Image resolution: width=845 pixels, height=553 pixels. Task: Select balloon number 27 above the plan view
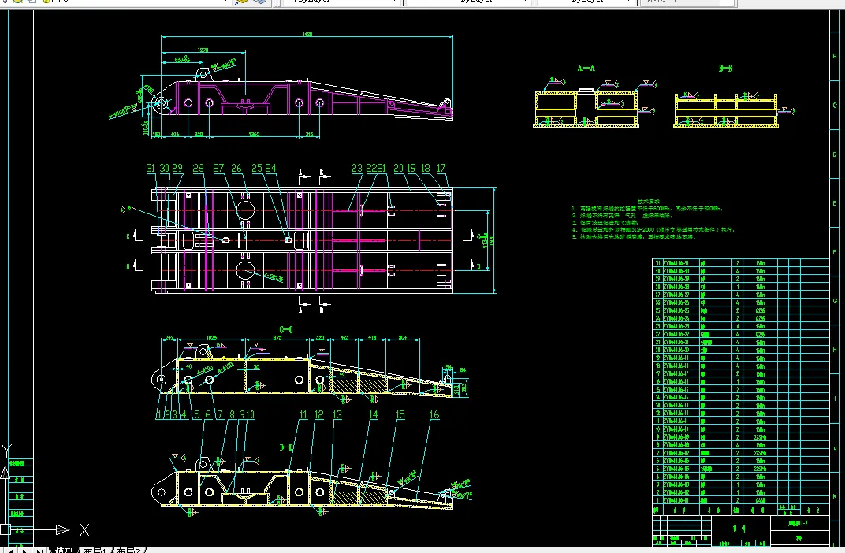click(x=218, y=168)
